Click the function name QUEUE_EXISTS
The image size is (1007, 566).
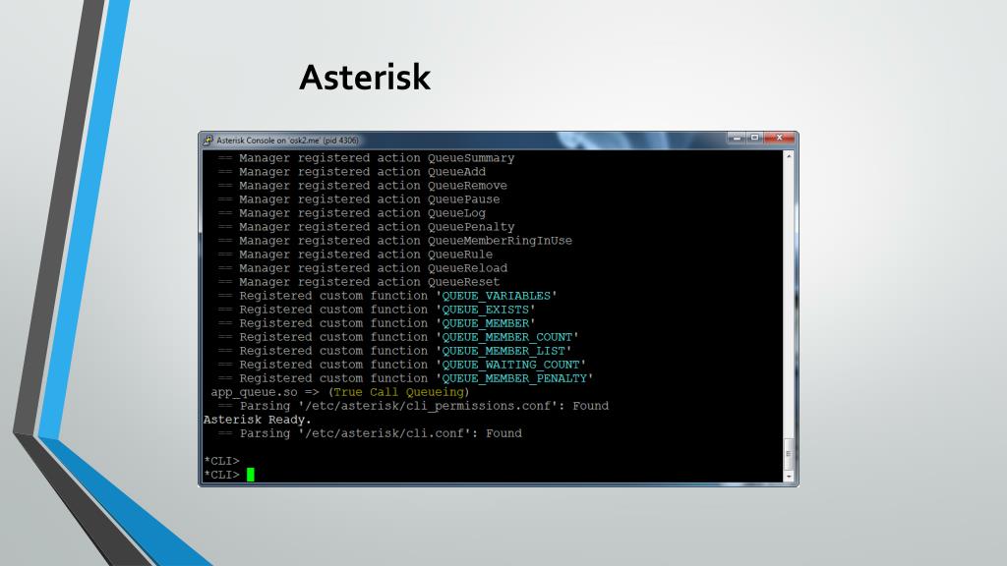(x=485, y=310)
